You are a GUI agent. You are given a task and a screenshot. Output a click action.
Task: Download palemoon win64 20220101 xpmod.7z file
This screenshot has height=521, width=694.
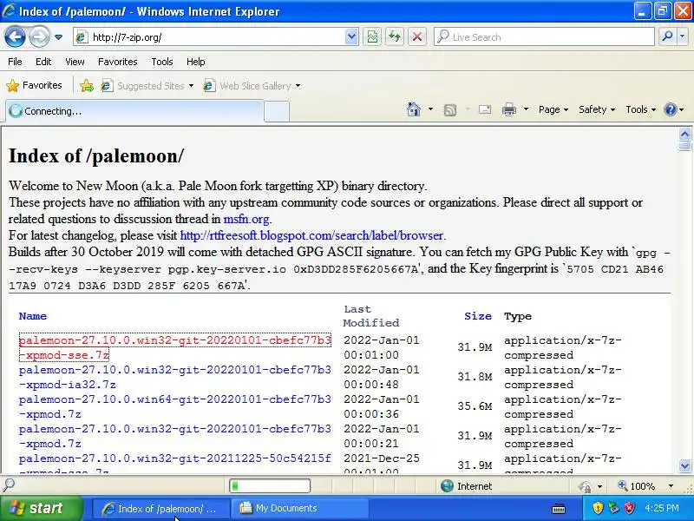pos(175,406)
